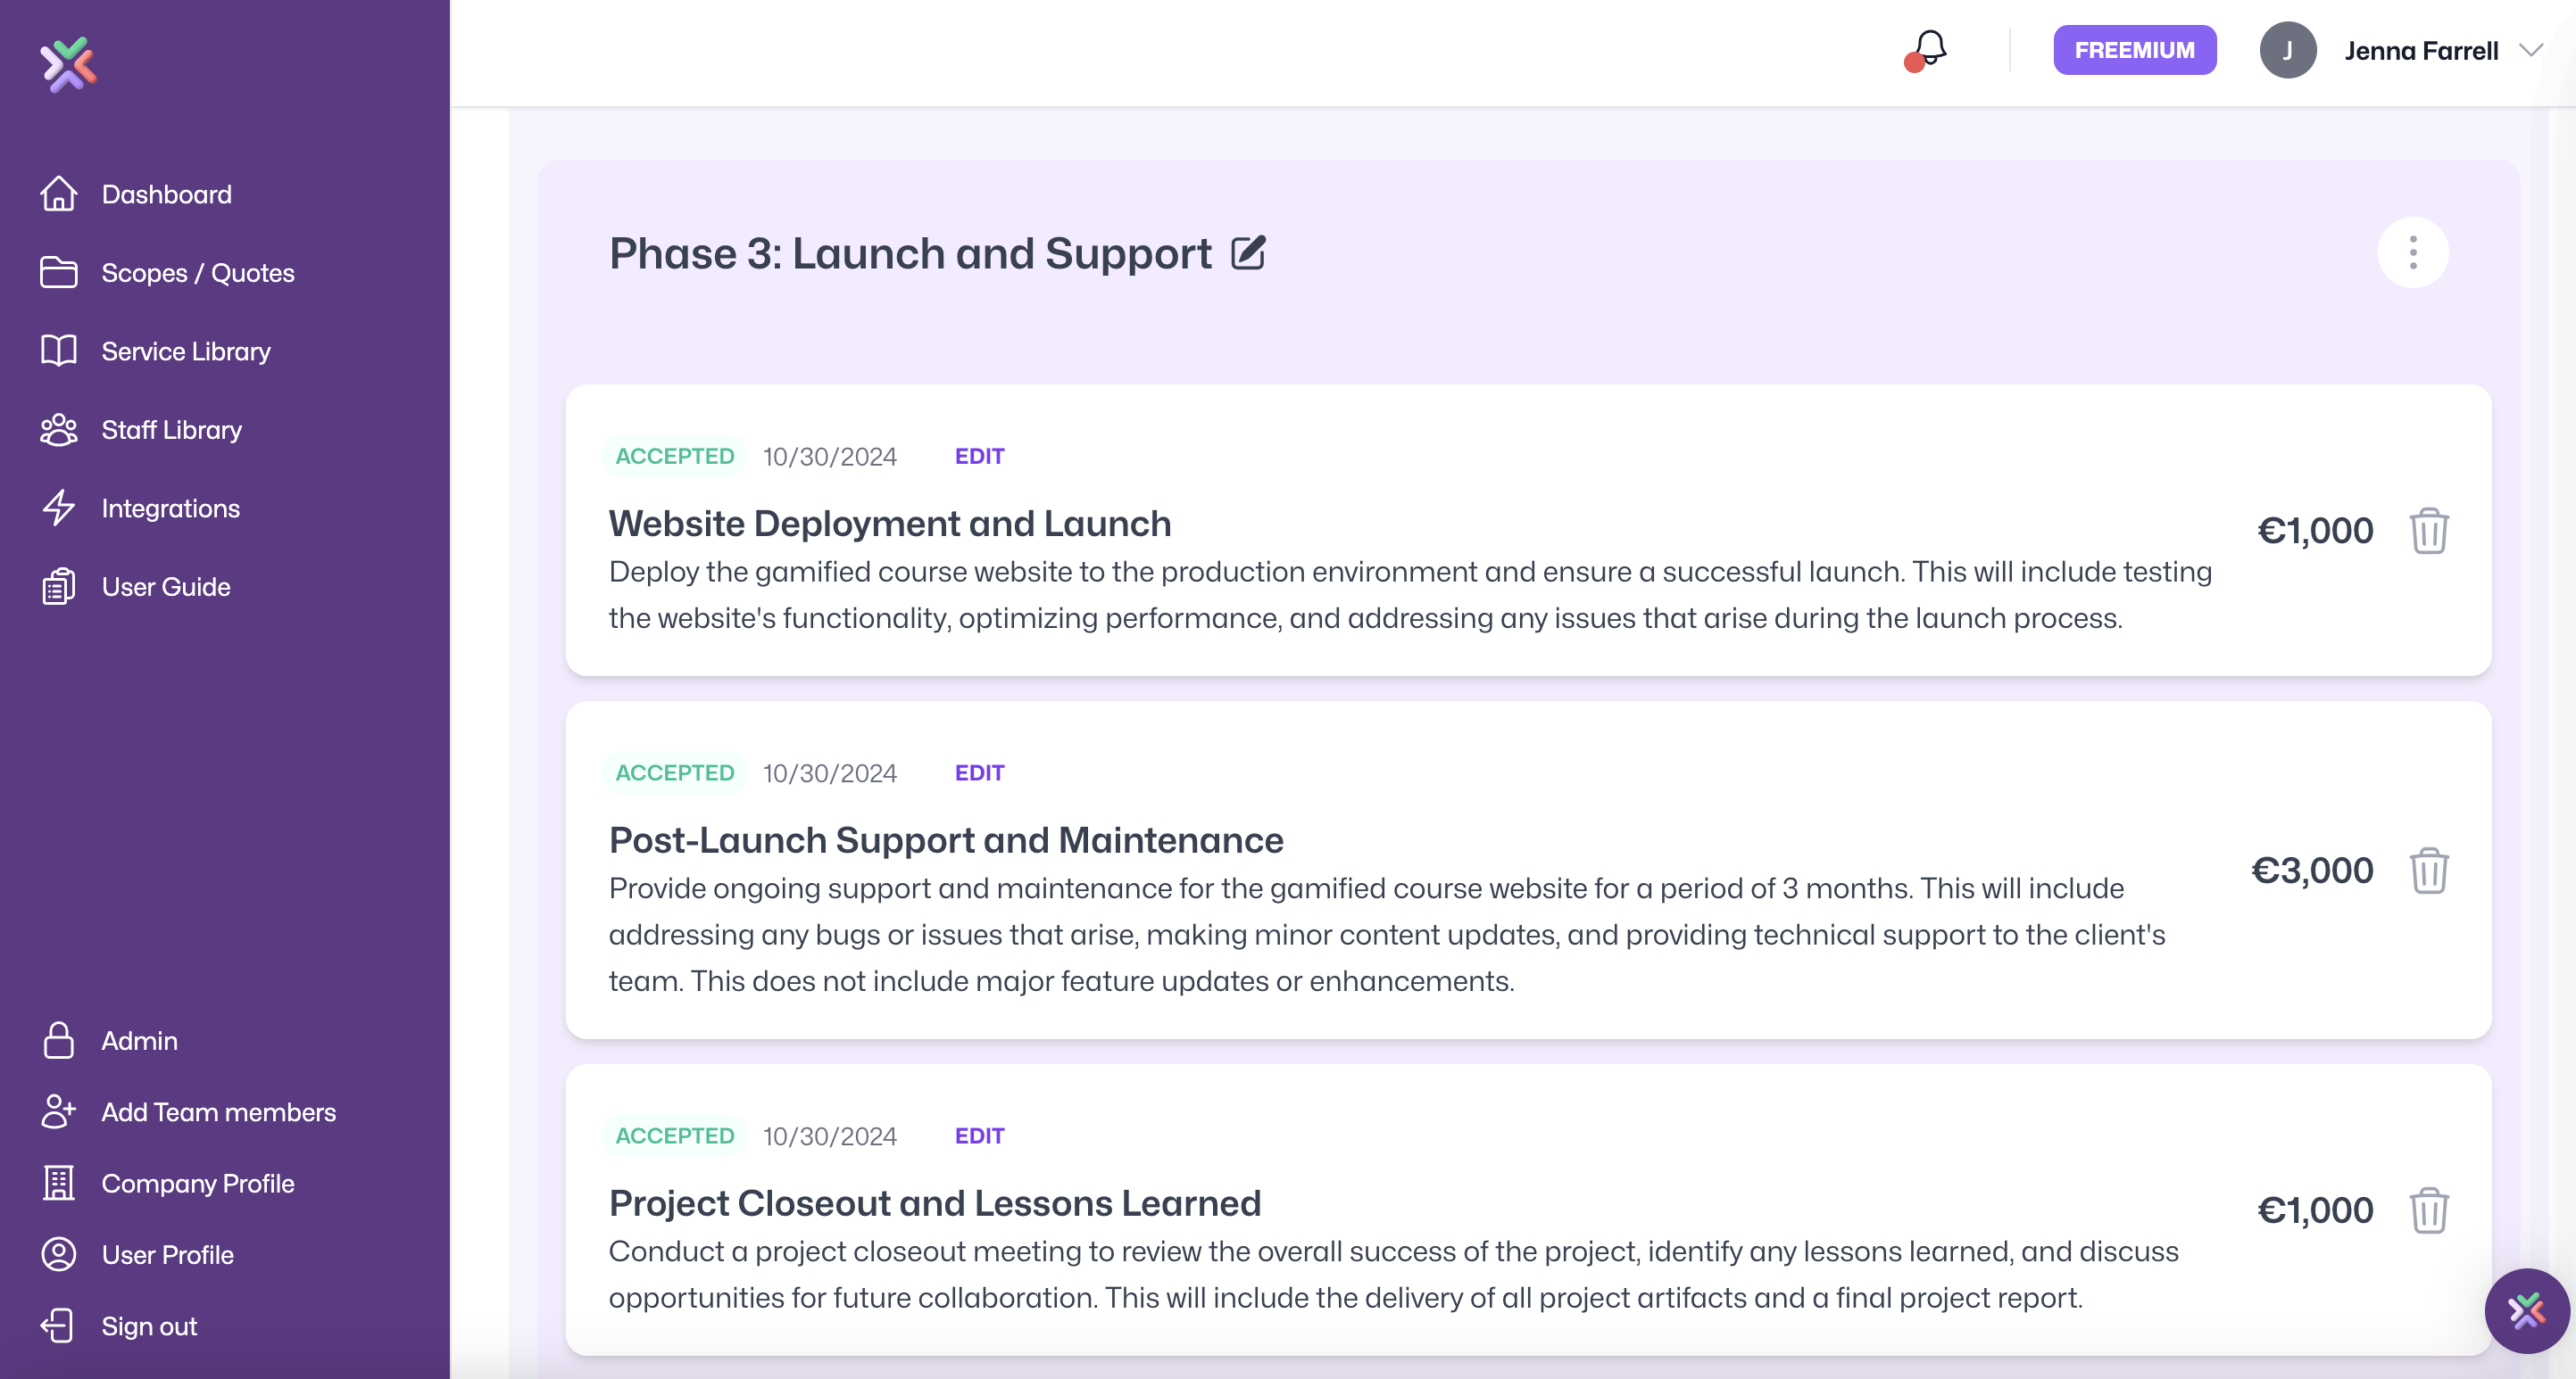Viewport: 2576px width, 1379px height.
Task: Open the Service Library page
Action: [186, 351]
